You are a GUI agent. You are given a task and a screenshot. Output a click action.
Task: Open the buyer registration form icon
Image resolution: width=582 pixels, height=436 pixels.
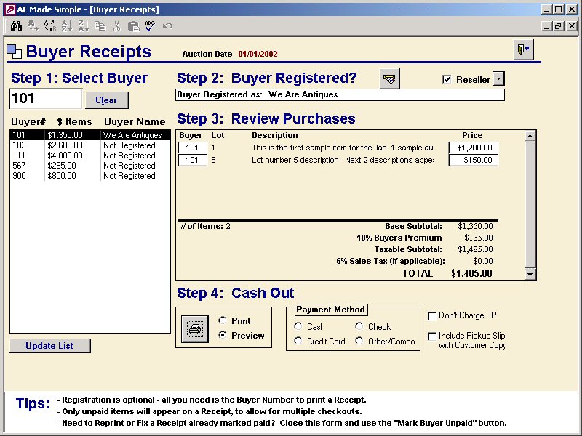coord(389,78)
